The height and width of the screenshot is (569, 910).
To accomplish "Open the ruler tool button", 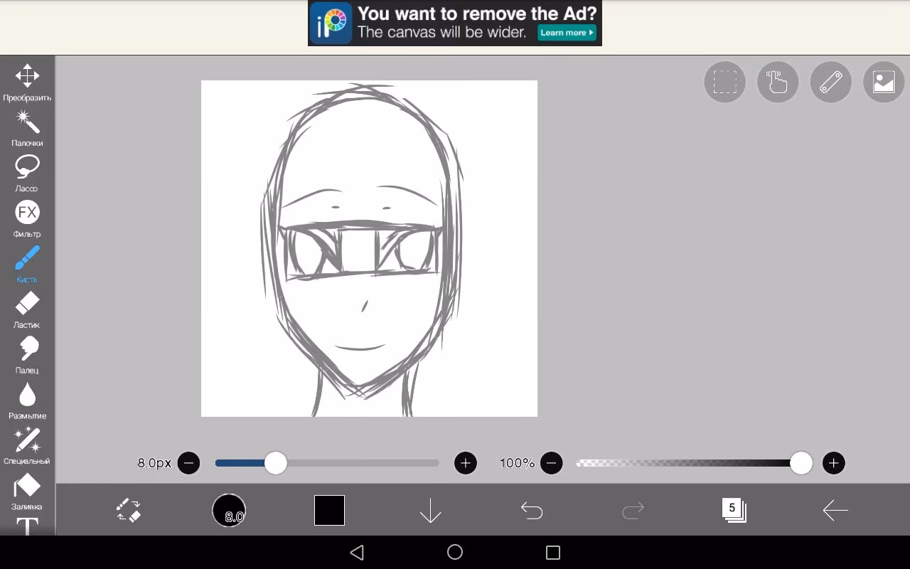I will (x=831, y=82).
